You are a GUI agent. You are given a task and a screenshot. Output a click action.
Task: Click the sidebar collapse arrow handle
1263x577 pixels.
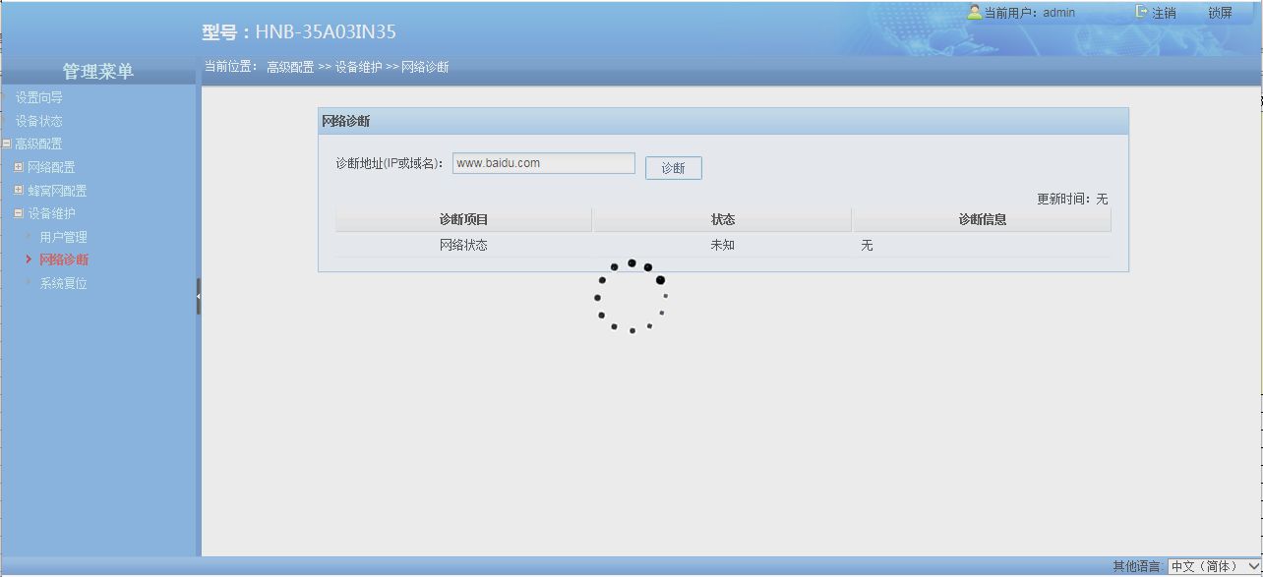pyautogui.click(x=198, y=296)
